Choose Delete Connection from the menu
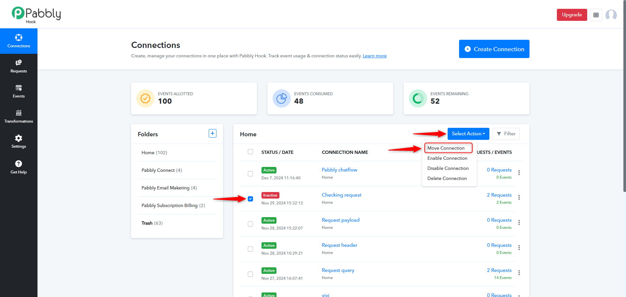 click(x=447, y=178)
